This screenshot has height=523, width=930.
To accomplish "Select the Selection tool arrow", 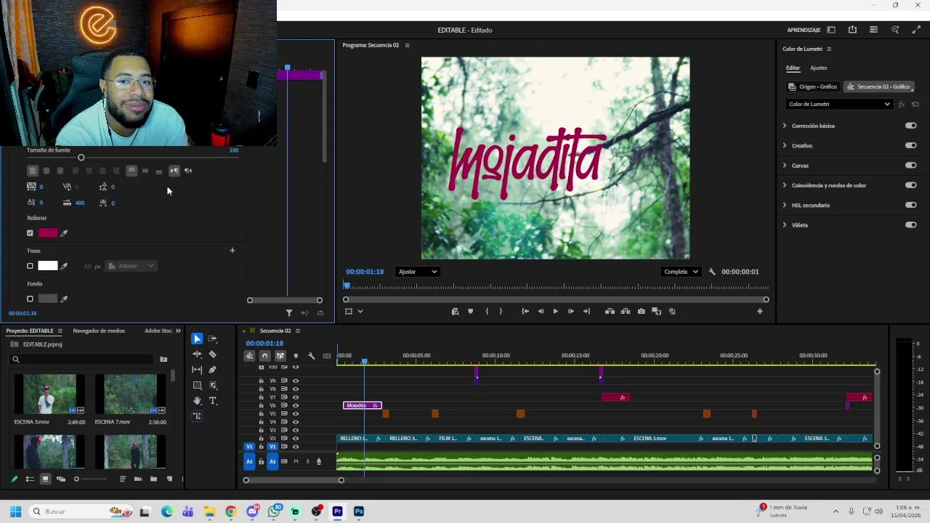I will pyautogui.click(x=197, y=339).
